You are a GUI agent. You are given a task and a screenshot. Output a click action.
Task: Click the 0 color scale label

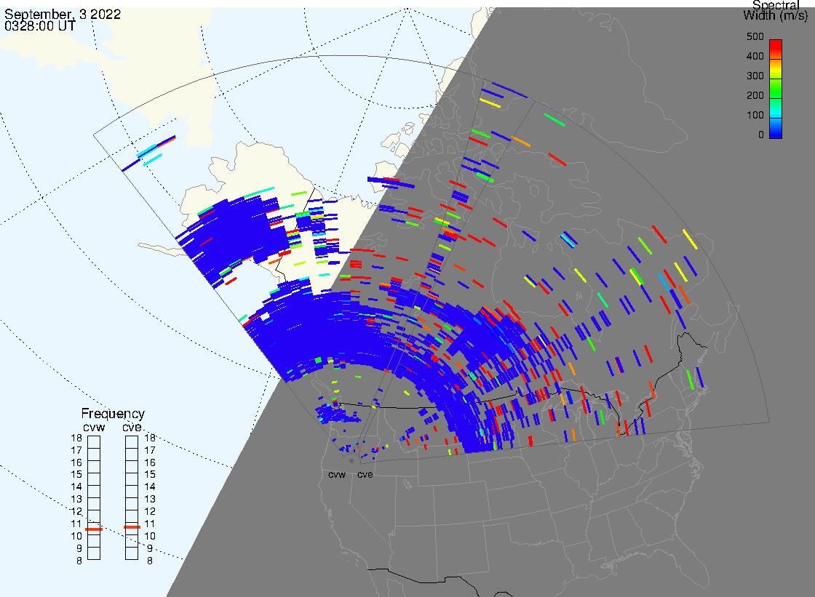pyautogui.click(x=761, y=135)
